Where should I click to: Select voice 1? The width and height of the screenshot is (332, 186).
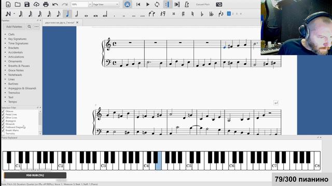[x=229, y=14]
